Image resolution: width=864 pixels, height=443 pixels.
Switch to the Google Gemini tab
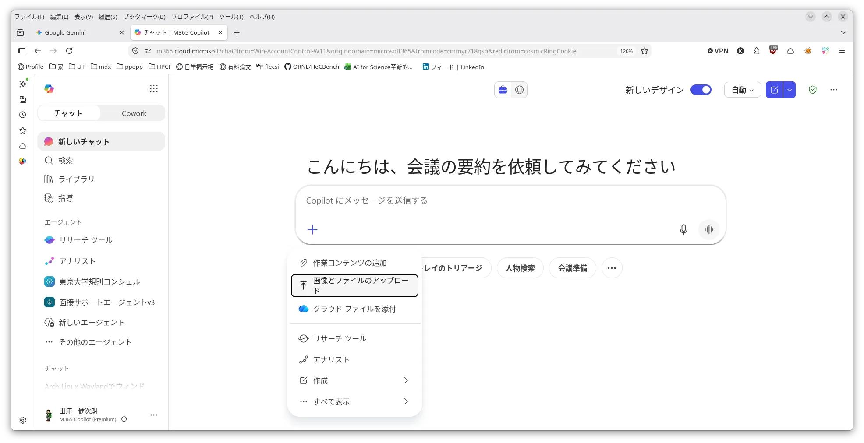pos(80,32)
